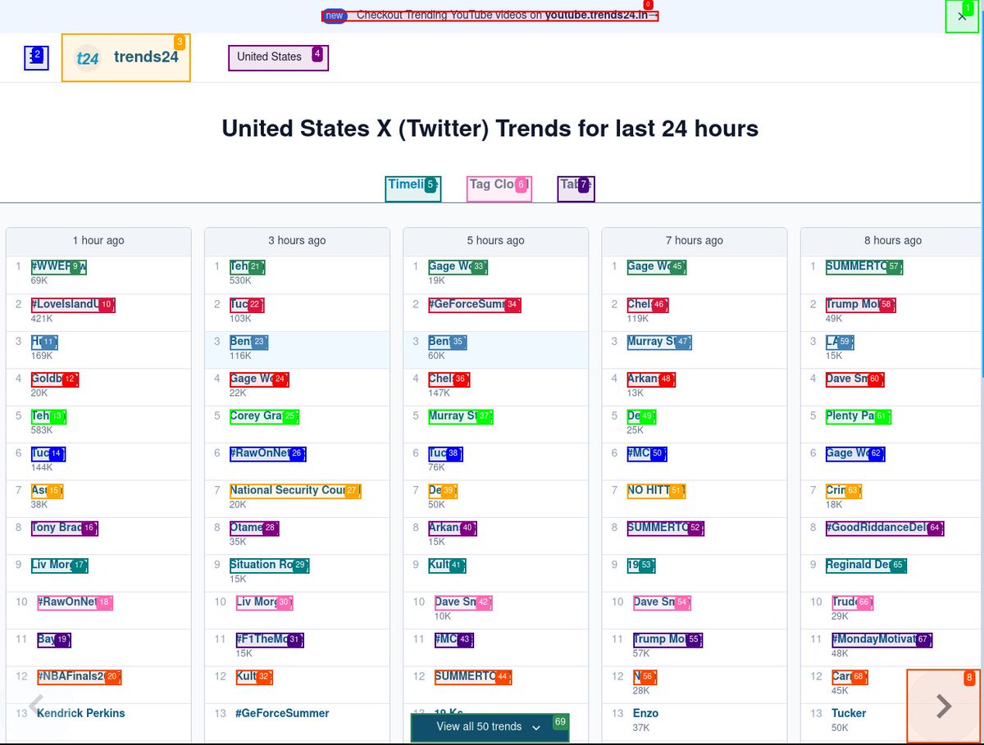Open the Reginald De trend

click(866, 565)
